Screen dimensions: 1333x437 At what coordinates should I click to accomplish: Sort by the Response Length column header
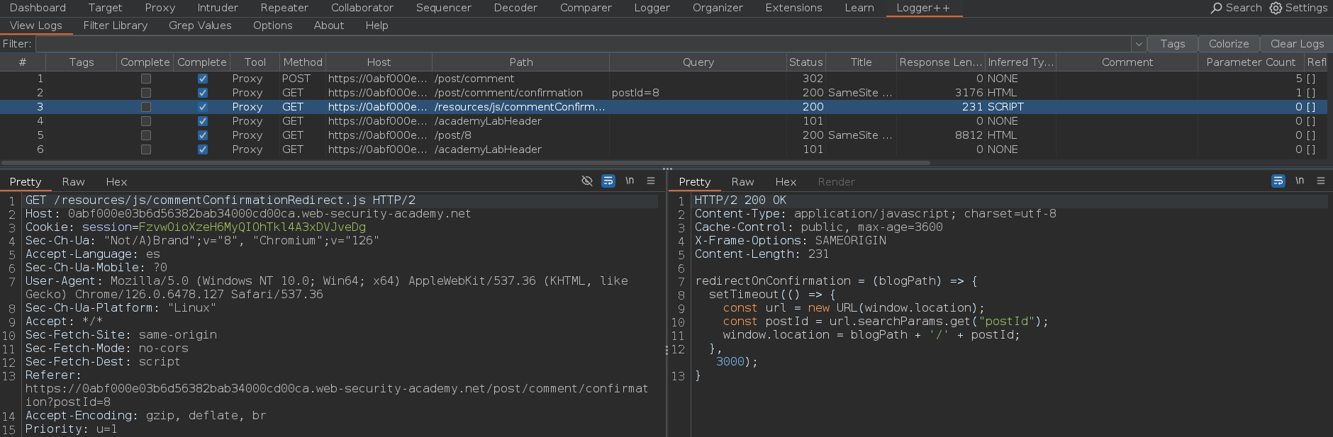[x=941, y=62]
